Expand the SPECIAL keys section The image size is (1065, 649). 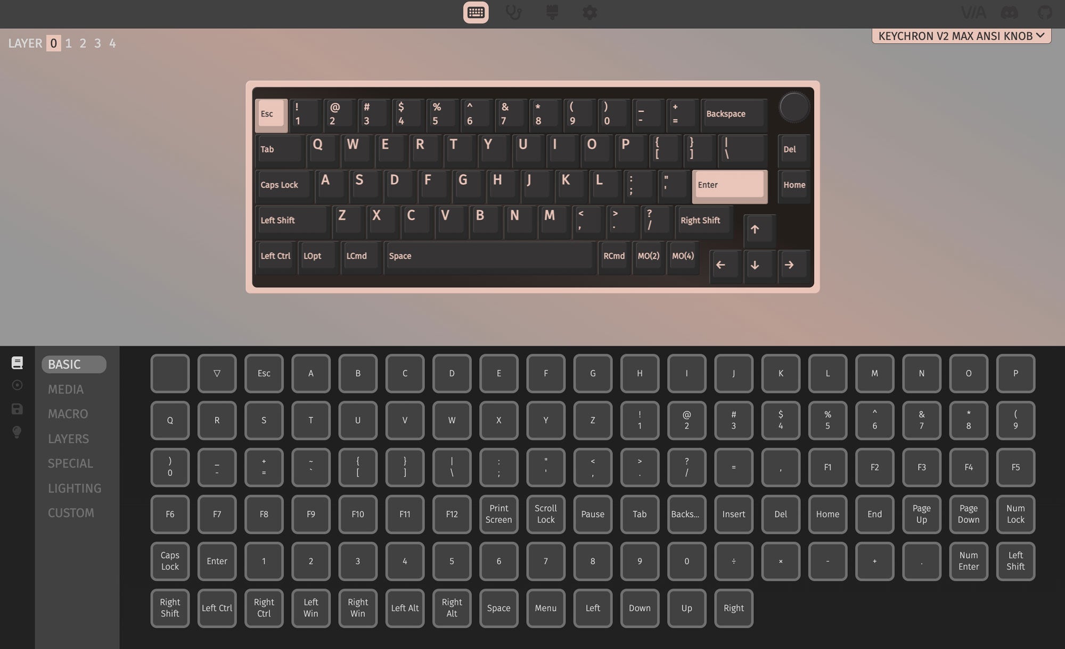point(70,463)
